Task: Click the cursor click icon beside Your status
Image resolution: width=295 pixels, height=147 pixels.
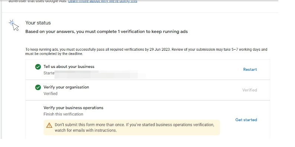Action: coord(14,25)
